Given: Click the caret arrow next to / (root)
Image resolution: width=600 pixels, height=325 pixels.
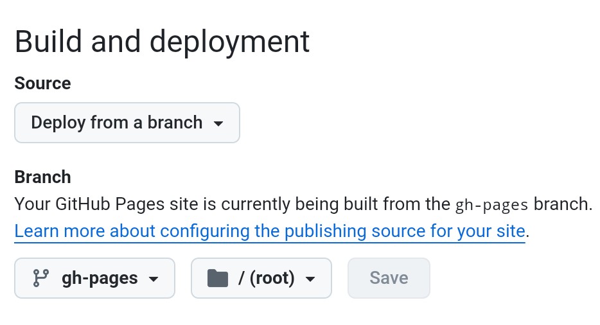Looking at the screenshot, I should (310, 279).
